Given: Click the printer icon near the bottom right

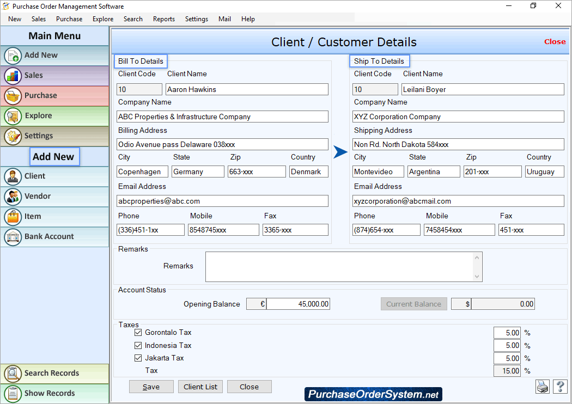Looking at the screenshot, I should [x=542, y=387].
